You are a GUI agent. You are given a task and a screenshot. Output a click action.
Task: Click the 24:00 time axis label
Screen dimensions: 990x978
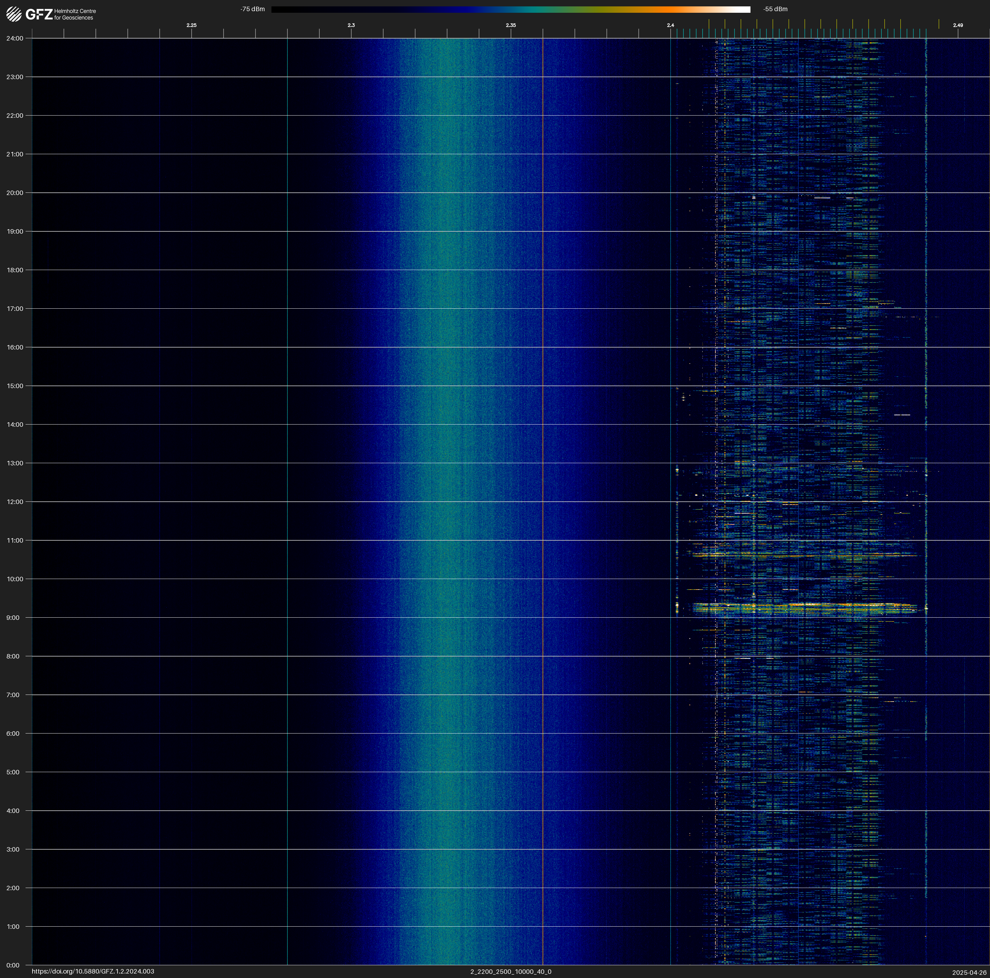(x=15, y=38)
